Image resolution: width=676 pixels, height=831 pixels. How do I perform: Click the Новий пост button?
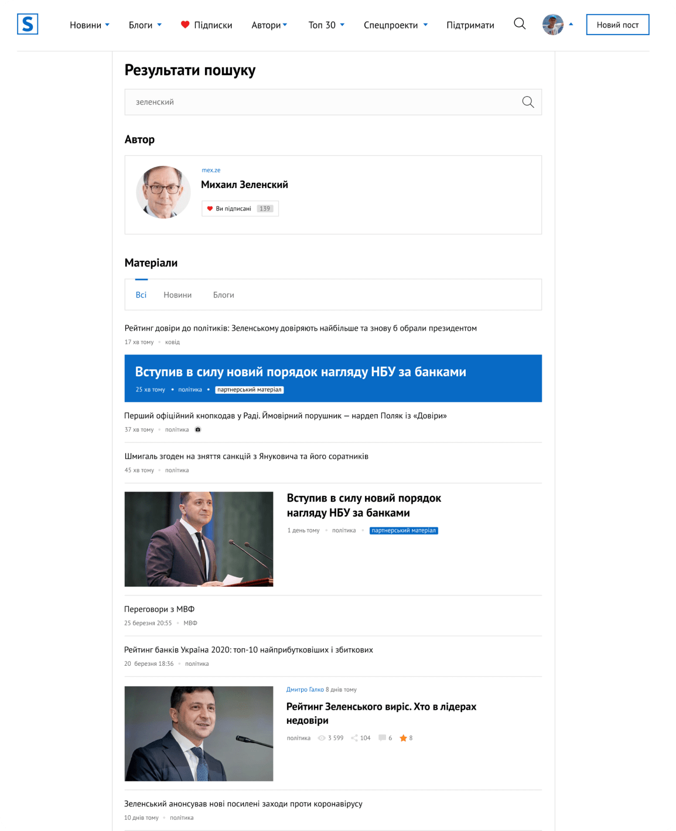click(616, 25)
